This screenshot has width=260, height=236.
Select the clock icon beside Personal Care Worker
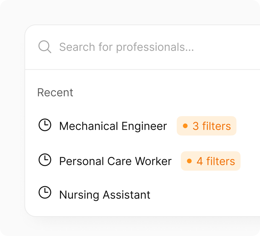45,160
